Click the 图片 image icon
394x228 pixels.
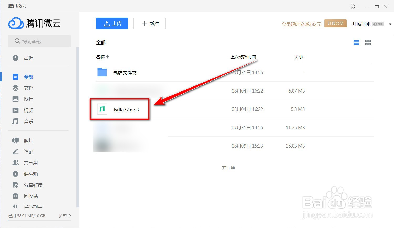point(15,99)
